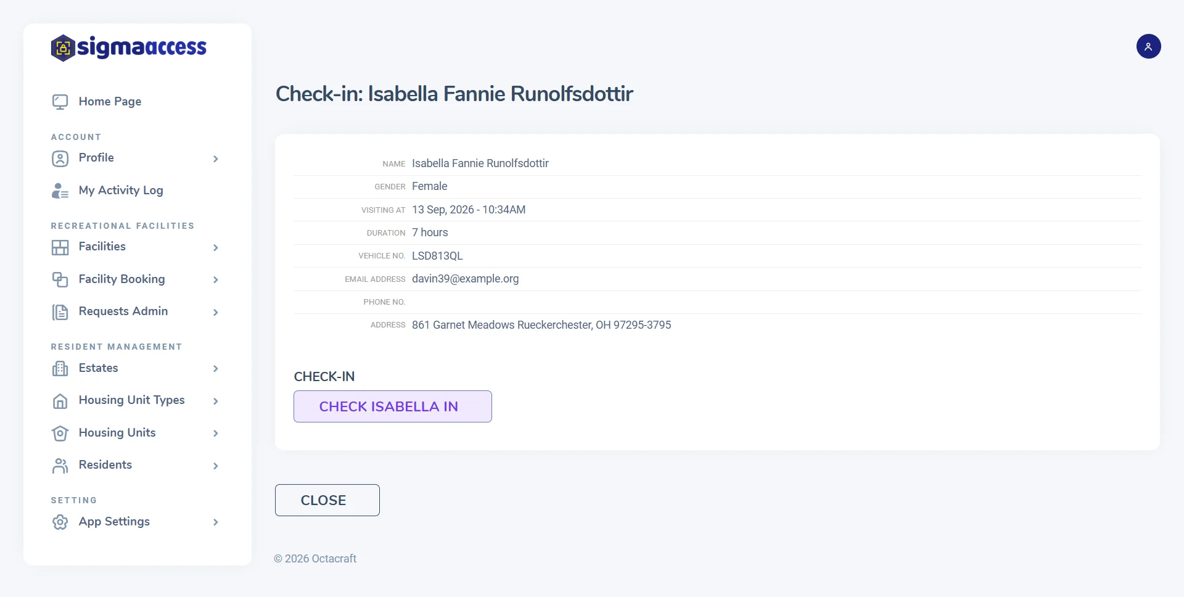Select the address 861 Garnet Meadows text
Viewport: 1184px width, 597px height.
click(x=541, y=325)
